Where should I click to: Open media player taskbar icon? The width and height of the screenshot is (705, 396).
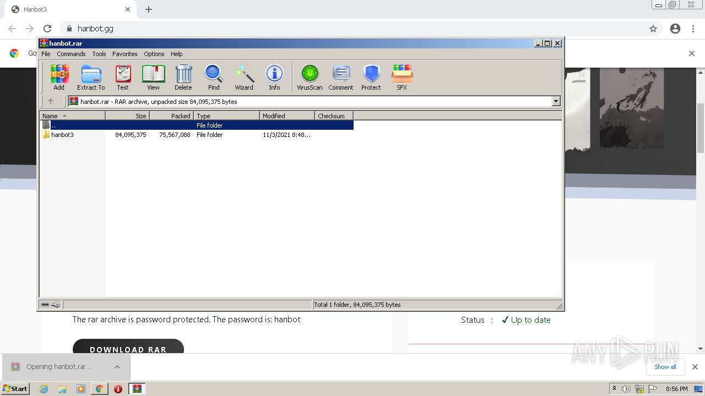click(x=81, y=389)
